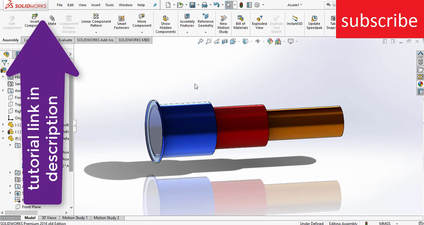This screenshot has height=225, width=424.
Task: Open Design Library books icon in task pane
Action: (x=420, y=62)
